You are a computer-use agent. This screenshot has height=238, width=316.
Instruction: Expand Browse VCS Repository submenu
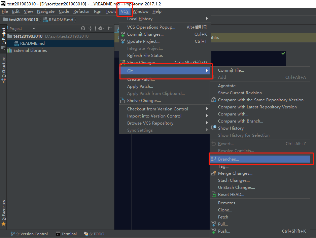point(207,123)
